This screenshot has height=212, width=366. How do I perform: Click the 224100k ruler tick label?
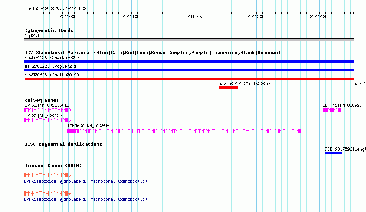tap(68, 16)
